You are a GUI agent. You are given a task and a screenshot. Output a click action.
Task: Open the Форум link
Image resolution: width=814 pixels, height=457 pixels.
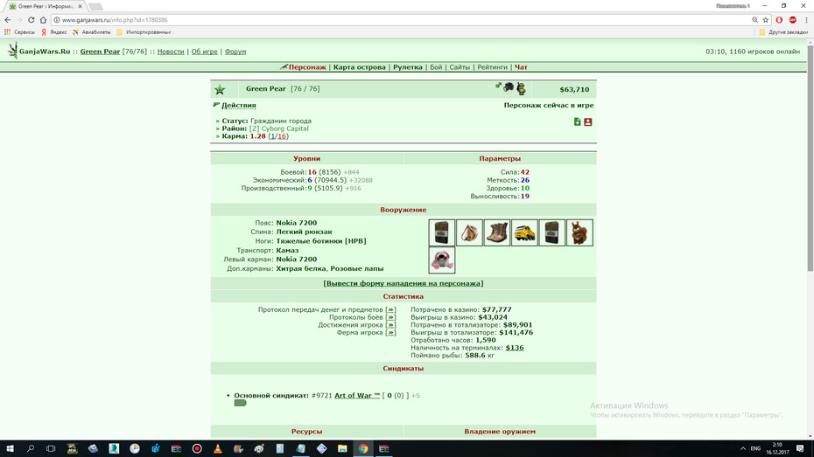[235, 52]
